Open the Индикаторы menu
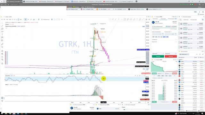The height and width of the screenshot is (115, 205). 45,19
